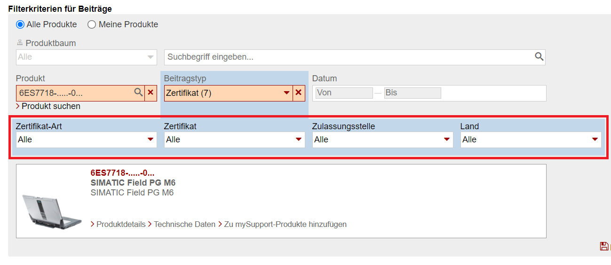Open the Technische Daten link

tap(184, 225)
